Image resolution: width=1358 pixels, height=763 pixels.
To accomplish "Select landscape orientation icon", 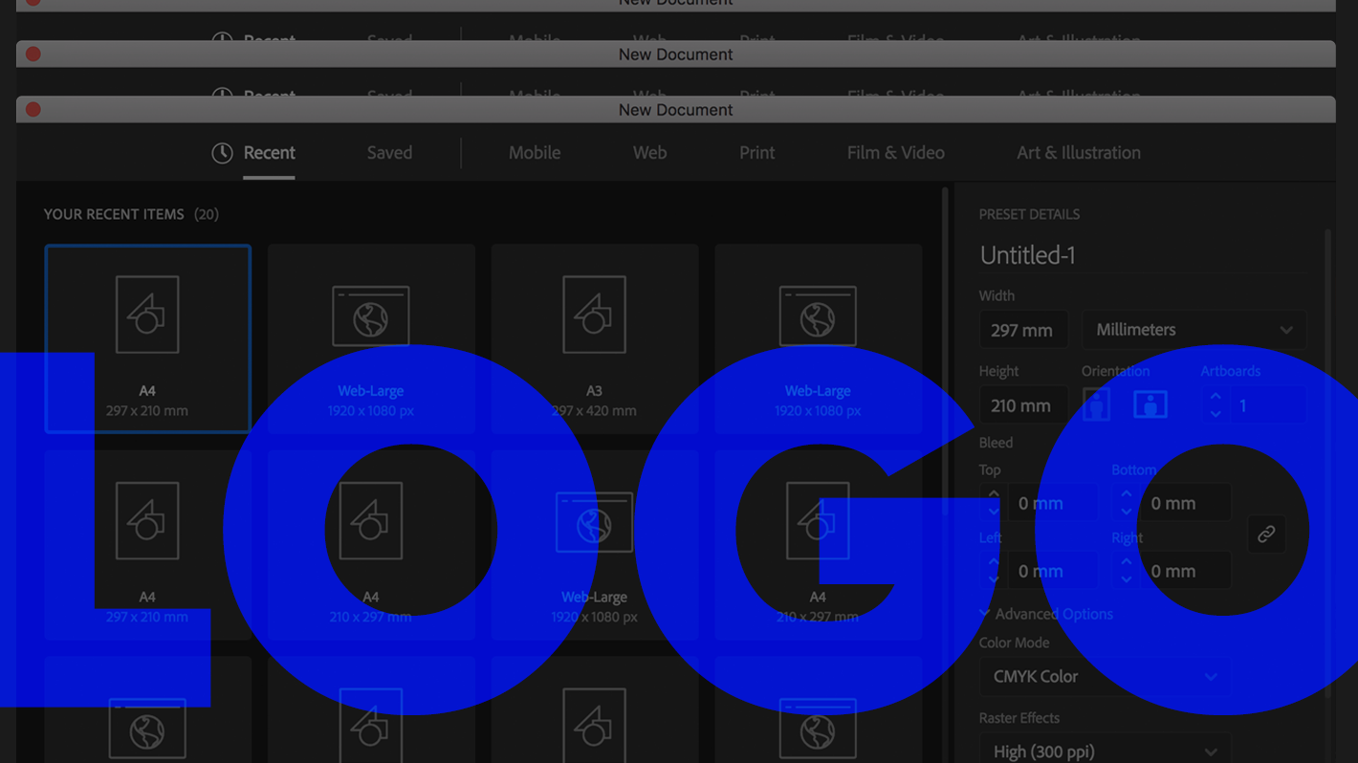I will coord(1150,405).
